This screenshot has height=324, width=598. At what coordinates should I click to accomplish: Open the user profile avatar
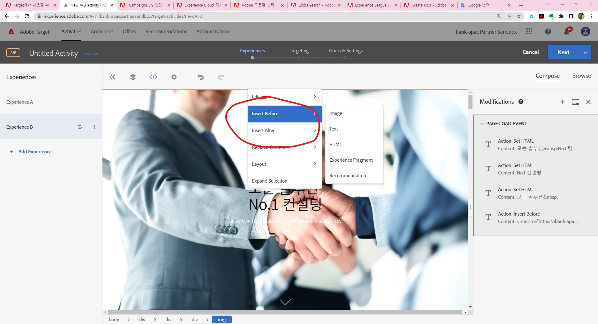click(x=586, y=31)
